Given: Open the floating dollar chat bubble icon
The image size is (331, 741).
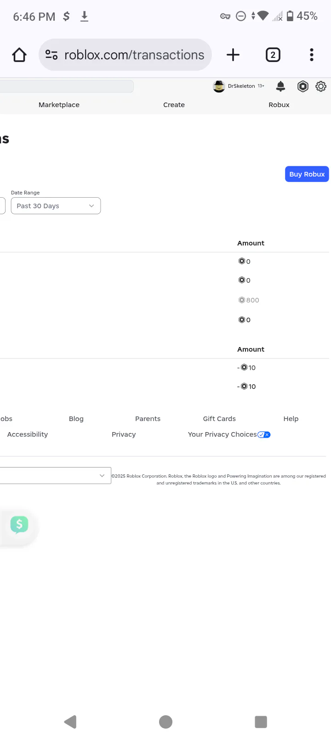Looking at the screenshot, I should tap(19, 524).
